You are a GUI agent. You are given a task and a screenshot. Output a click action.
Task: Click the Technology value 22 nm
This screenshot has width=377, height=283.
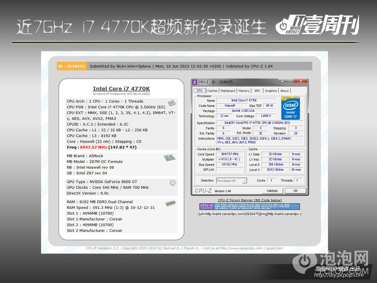point(224,116)
